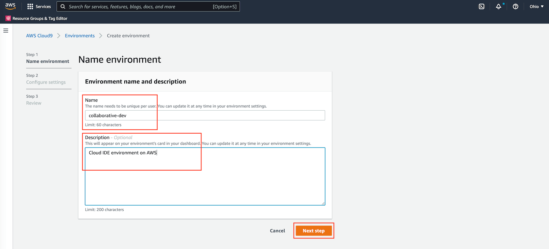
Task: Click the Resource Groups & Tag Editor icon
Action: pos(8,18)
